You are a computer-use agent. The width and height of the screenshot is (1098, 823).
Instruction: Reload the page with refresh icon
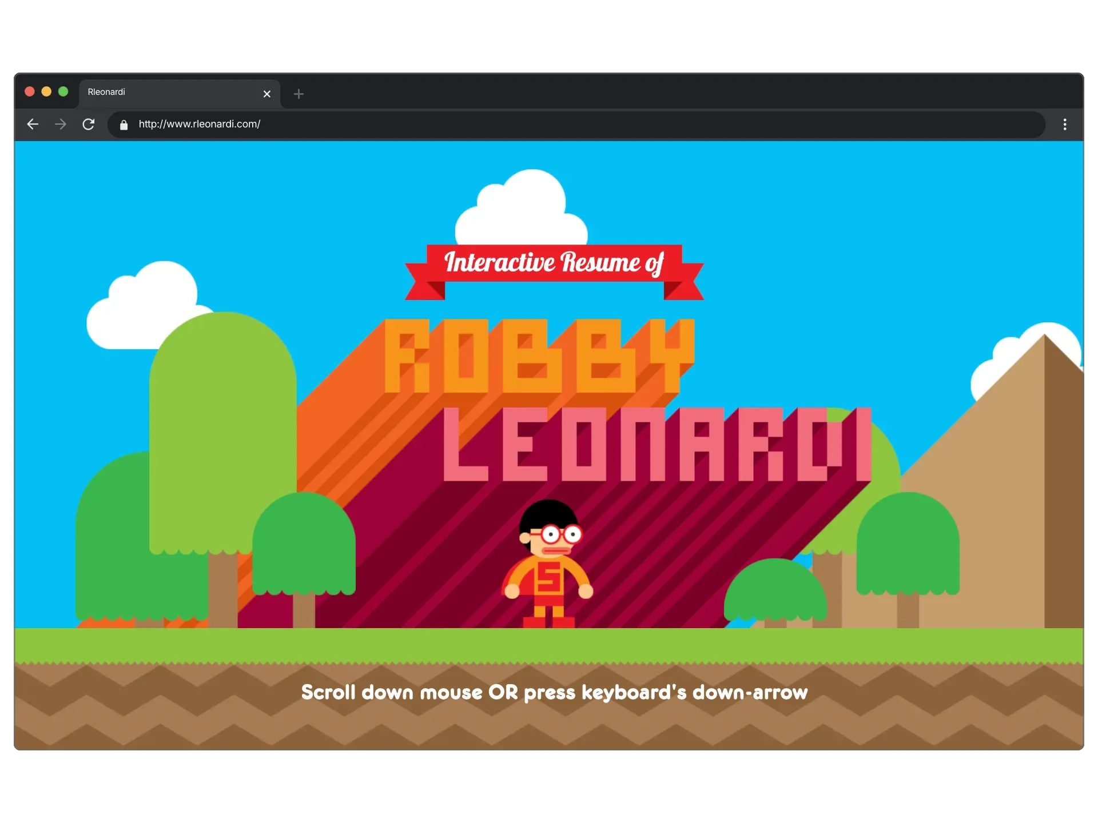point(88,124)
